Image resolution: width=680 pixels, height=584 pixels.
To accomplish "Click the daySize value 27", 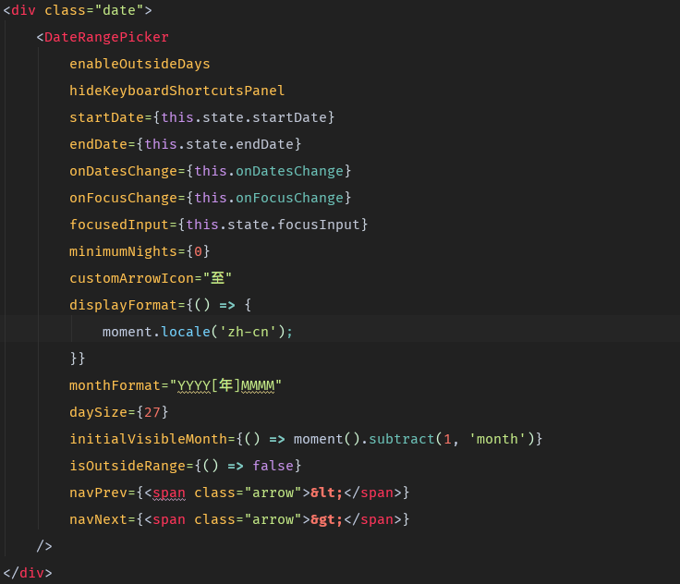I will 152,412.
